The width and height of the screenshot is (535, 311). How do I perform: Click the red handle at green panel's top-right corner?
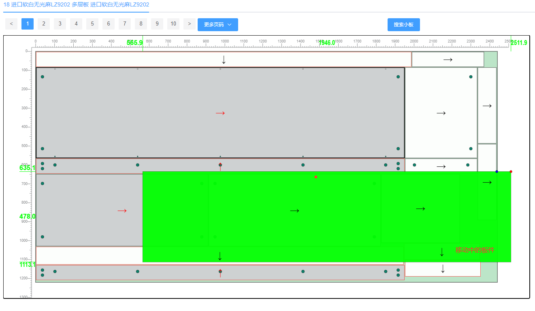(511, 172)
